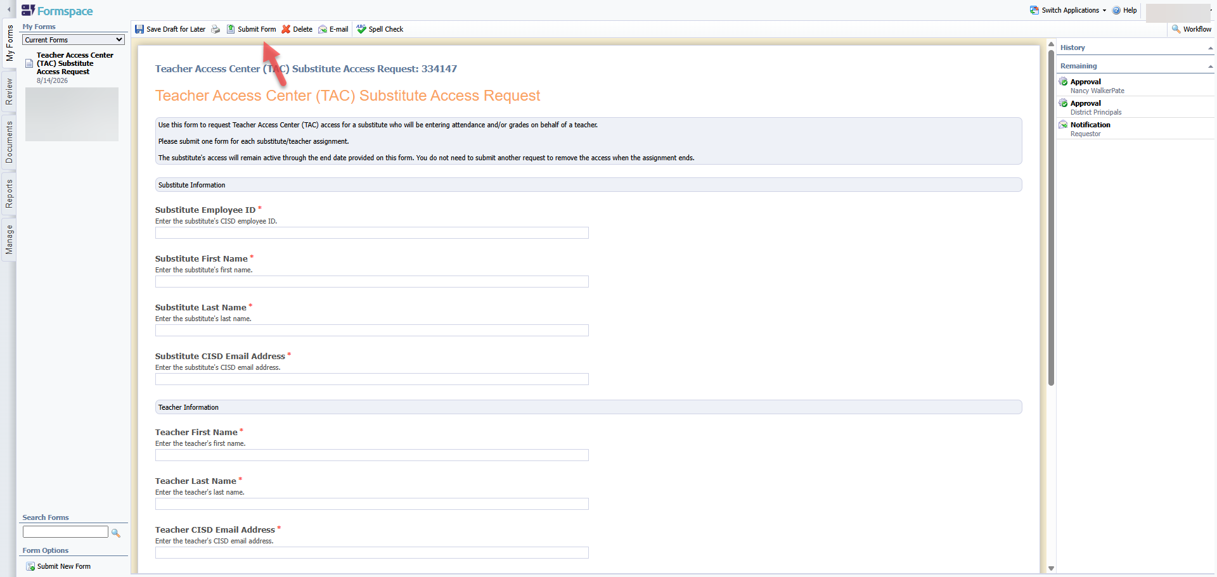
Task: Open the Help page
Action: [x=1124, y=10]
